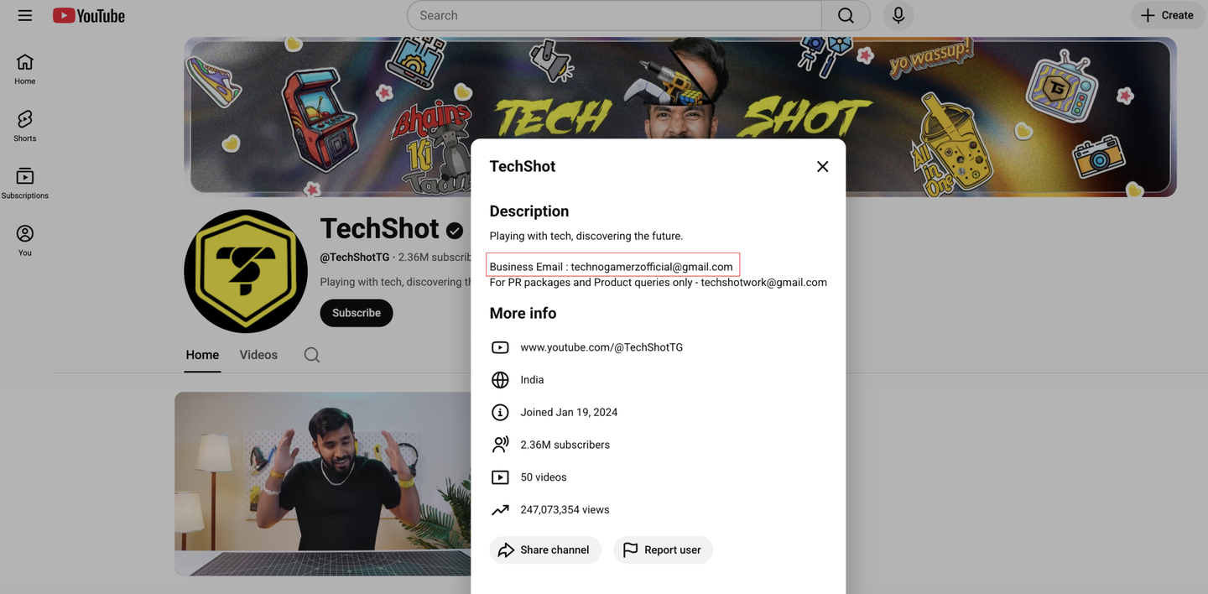Select the channel Home tab
Screen dimensions: 1208x594
tap(202, 355)
